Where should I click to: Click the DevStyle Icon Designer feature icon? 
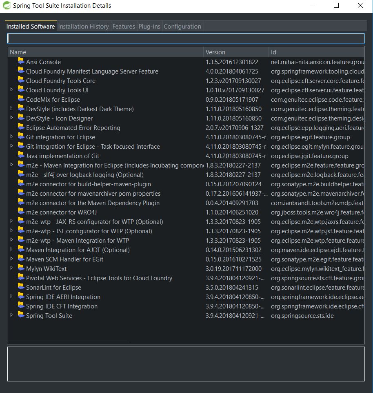point(21,118)
